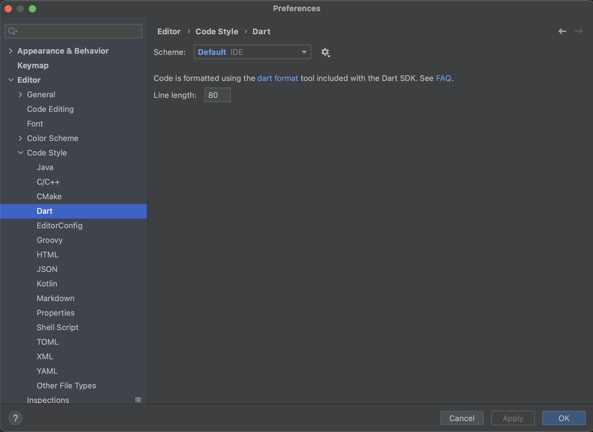Click the Inspections project-level settings icon

(x=138, y=400)
